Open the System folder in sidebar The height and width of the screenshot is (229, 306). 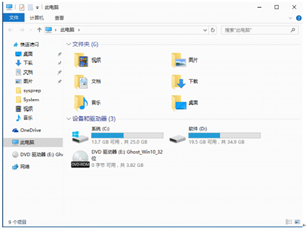31,100
